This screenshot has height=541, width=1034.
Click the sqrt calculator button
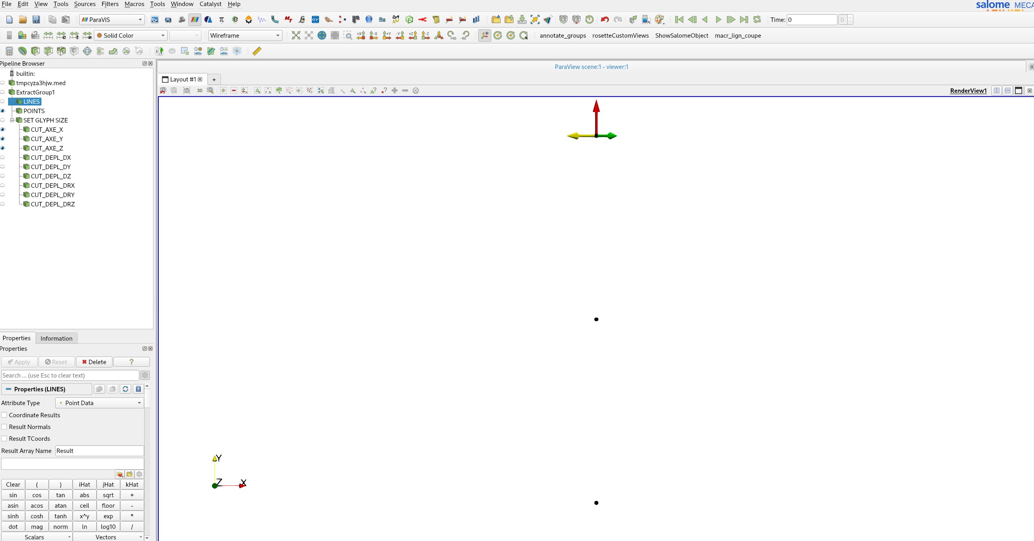(x=108, y=495)
